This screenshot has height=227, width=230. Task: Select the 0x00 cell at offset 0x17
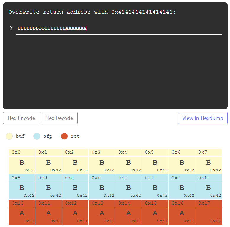tap(208, 212)
